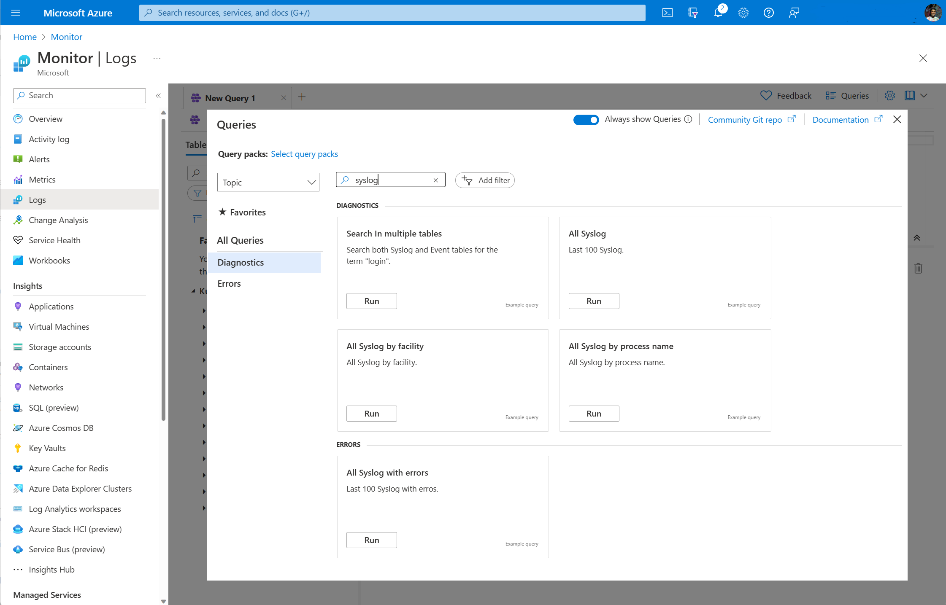Image resolution: width=946 pixels, height=605 pixels.
Task: Collapse the panel with double up chevron
Action: (917, 238)
